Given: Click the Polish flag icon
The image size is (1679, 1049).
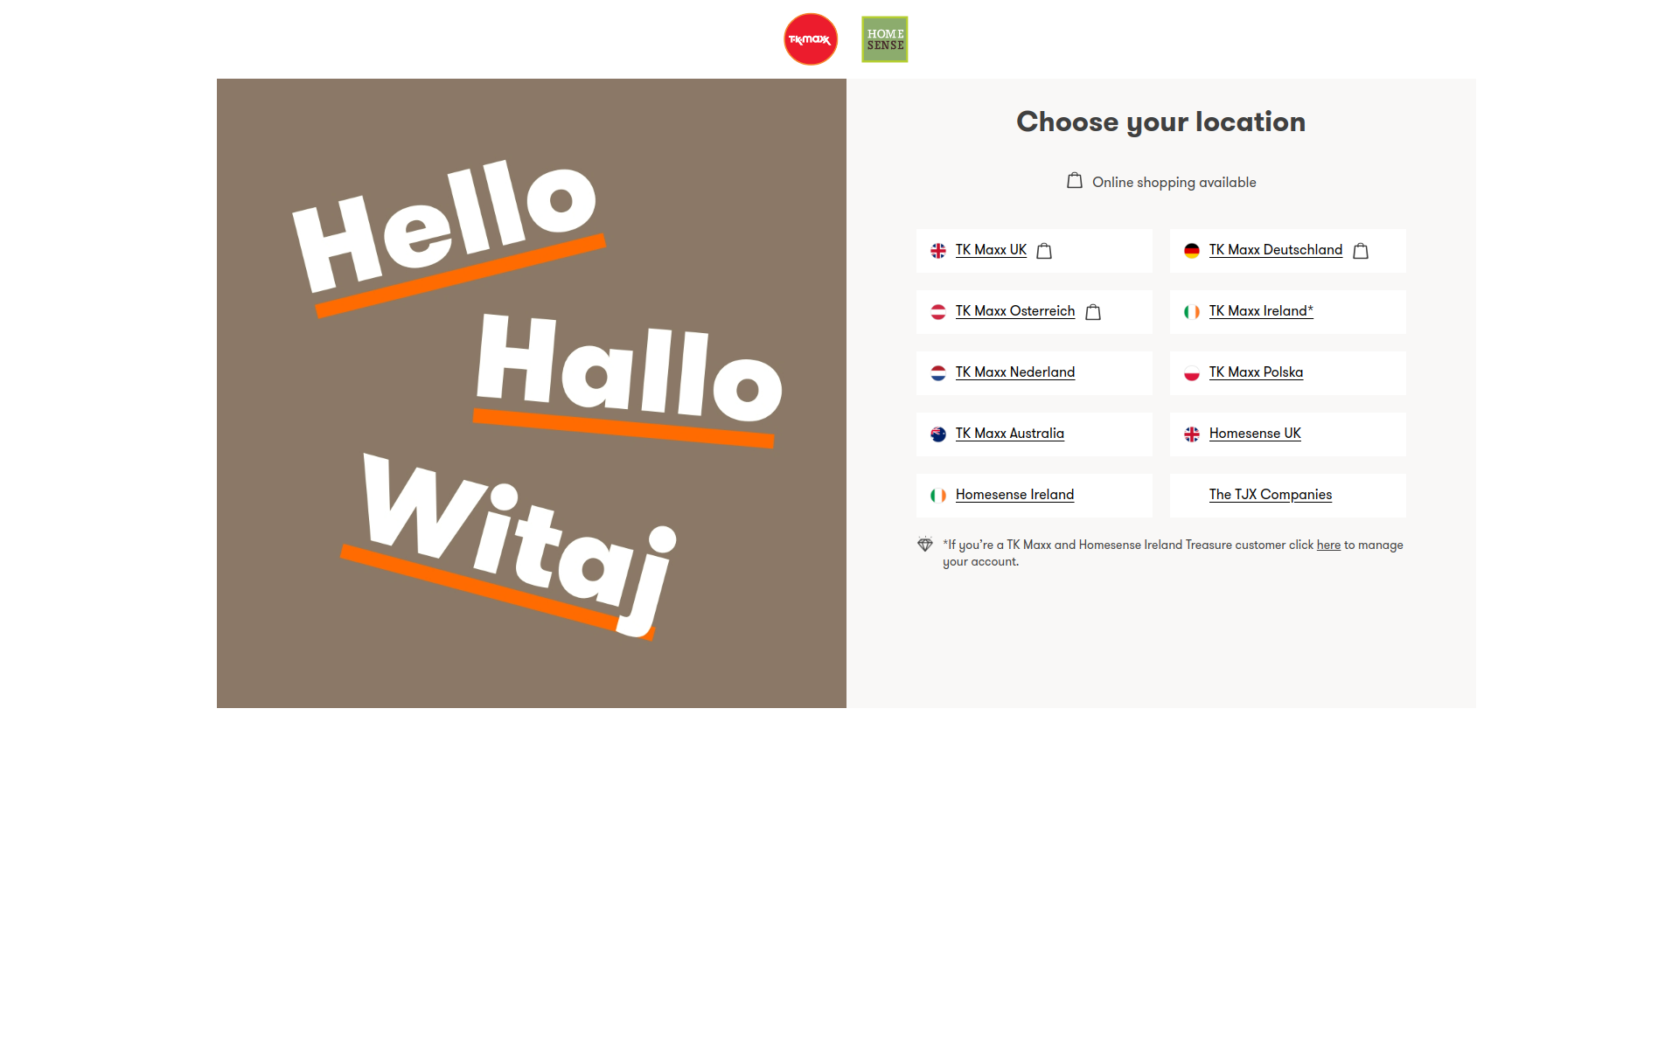Looking at the screenshot, I should point(1192,373).
